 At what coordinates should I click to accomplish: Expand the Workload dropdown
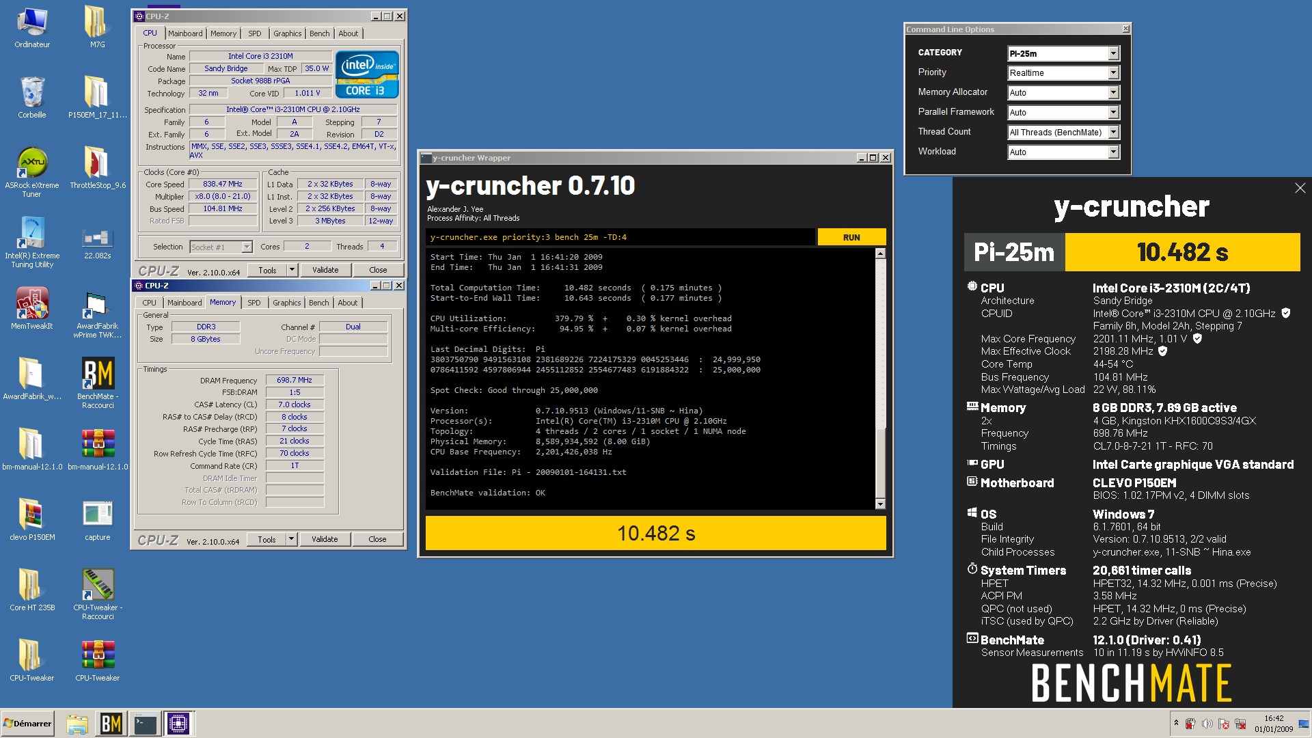[x=1063, y=152]
